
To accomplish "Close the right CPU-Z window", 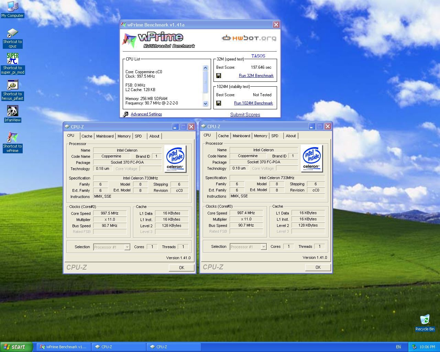I will tap(328, 126).
